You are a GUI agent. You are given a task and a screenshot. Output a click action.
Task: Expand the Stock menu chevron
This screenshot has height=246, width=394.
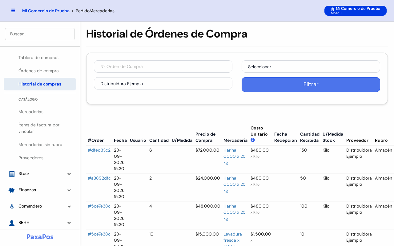click(69, 174)
